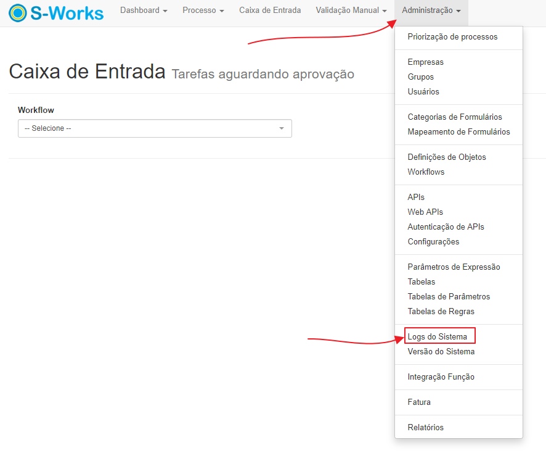Select Versão do Sistema

441,352
